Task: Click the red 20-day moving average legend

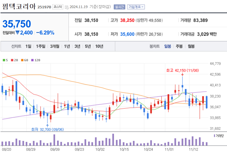Action: coord(14,60)
